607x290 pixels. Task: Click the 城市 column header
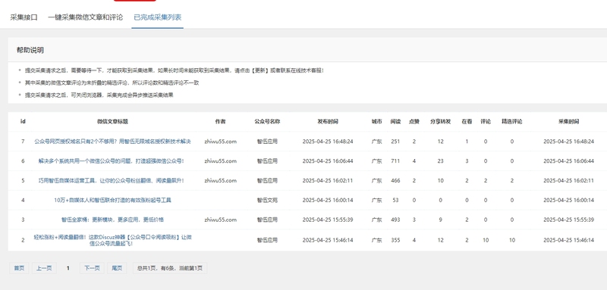coord(376,122)
